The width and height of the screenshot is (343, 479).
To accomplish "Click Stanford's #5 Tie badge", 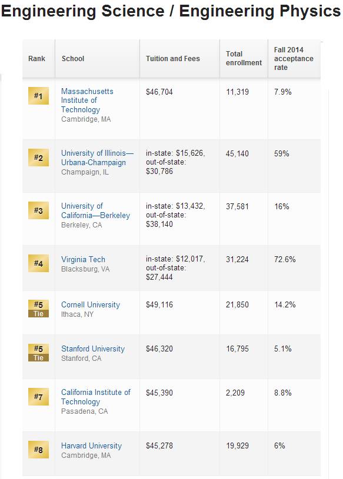I will click(x=38, y=353).
